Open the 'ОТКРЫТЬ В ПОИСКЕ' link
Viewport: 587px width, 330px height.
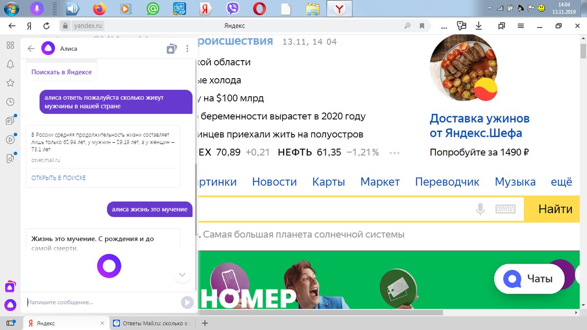(x=58, y=178)
